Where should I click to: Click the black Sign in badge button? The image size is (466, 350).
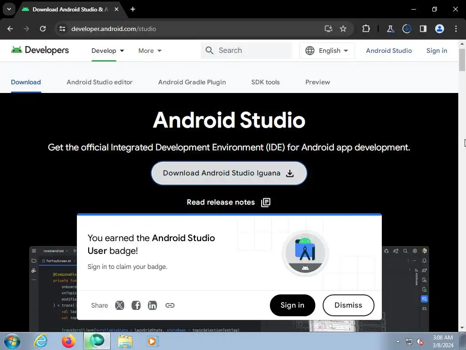pyautogui.click(x=293, y=305)
